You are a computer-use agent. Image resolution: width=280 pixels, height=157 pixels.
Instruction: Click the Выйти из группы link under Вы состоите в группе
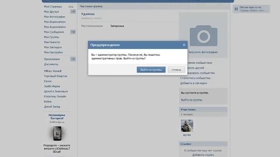192,100
